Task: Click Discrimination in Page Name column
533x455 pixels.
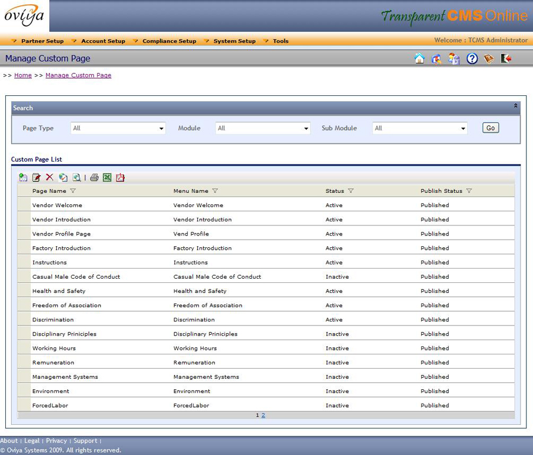Action: pos(53,320)
